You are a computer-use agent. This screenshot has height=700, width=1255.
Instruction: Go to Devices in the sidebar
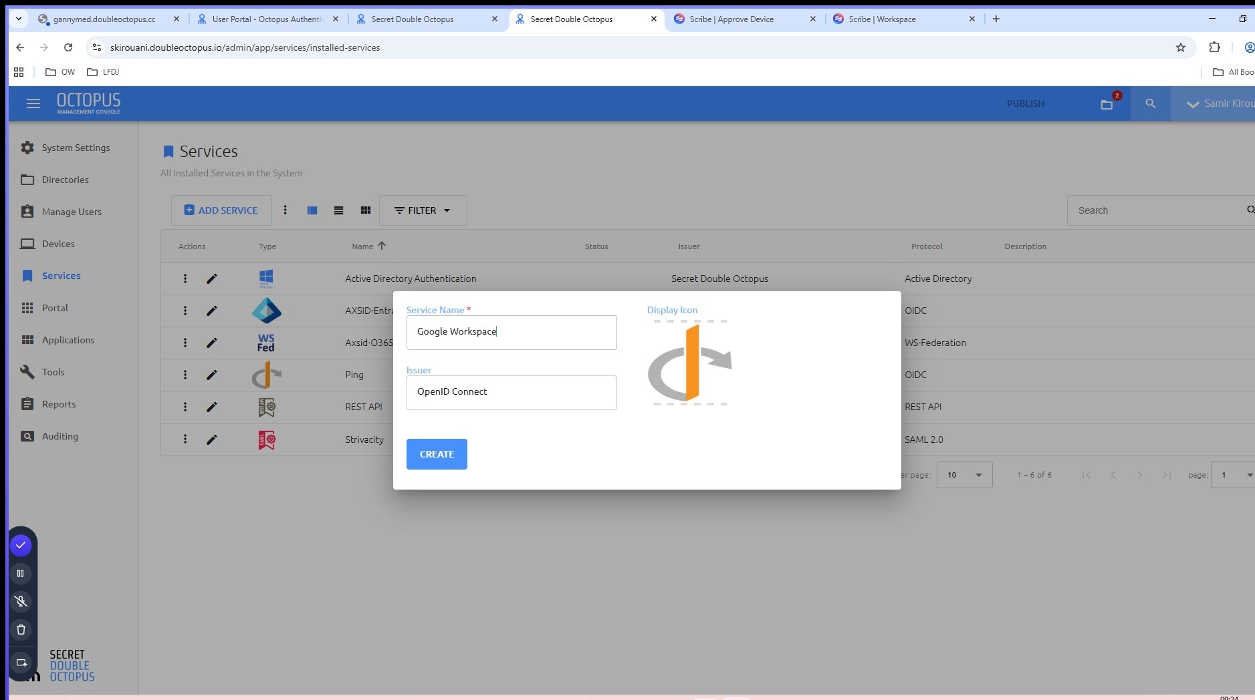pos(47,244)
